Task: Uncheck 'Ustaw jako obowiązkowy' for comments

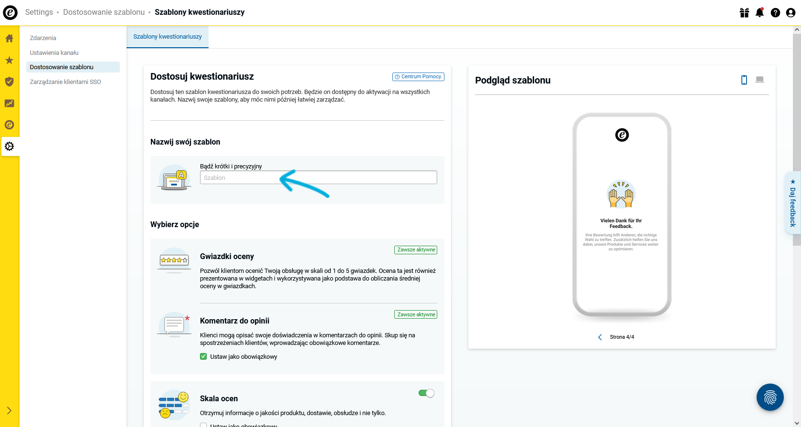Action: coord(203,356)
